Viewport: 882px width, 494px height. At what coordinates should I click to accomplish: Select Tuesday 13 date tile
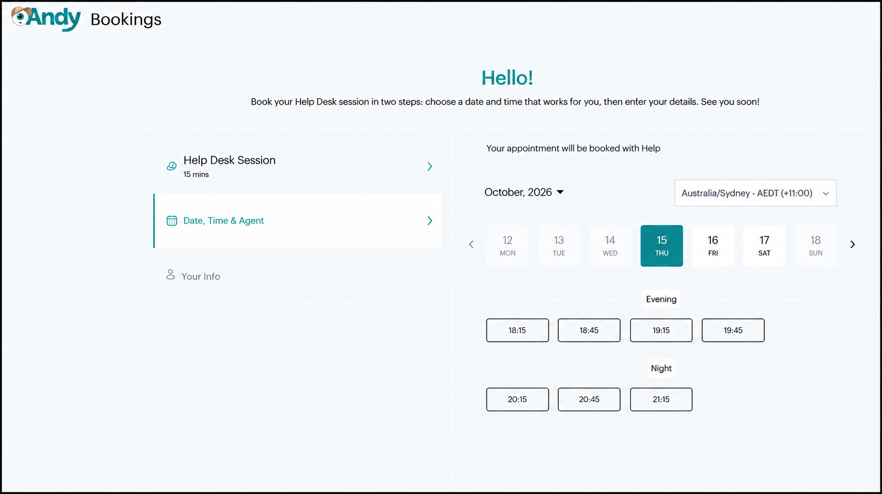[558, 246]
